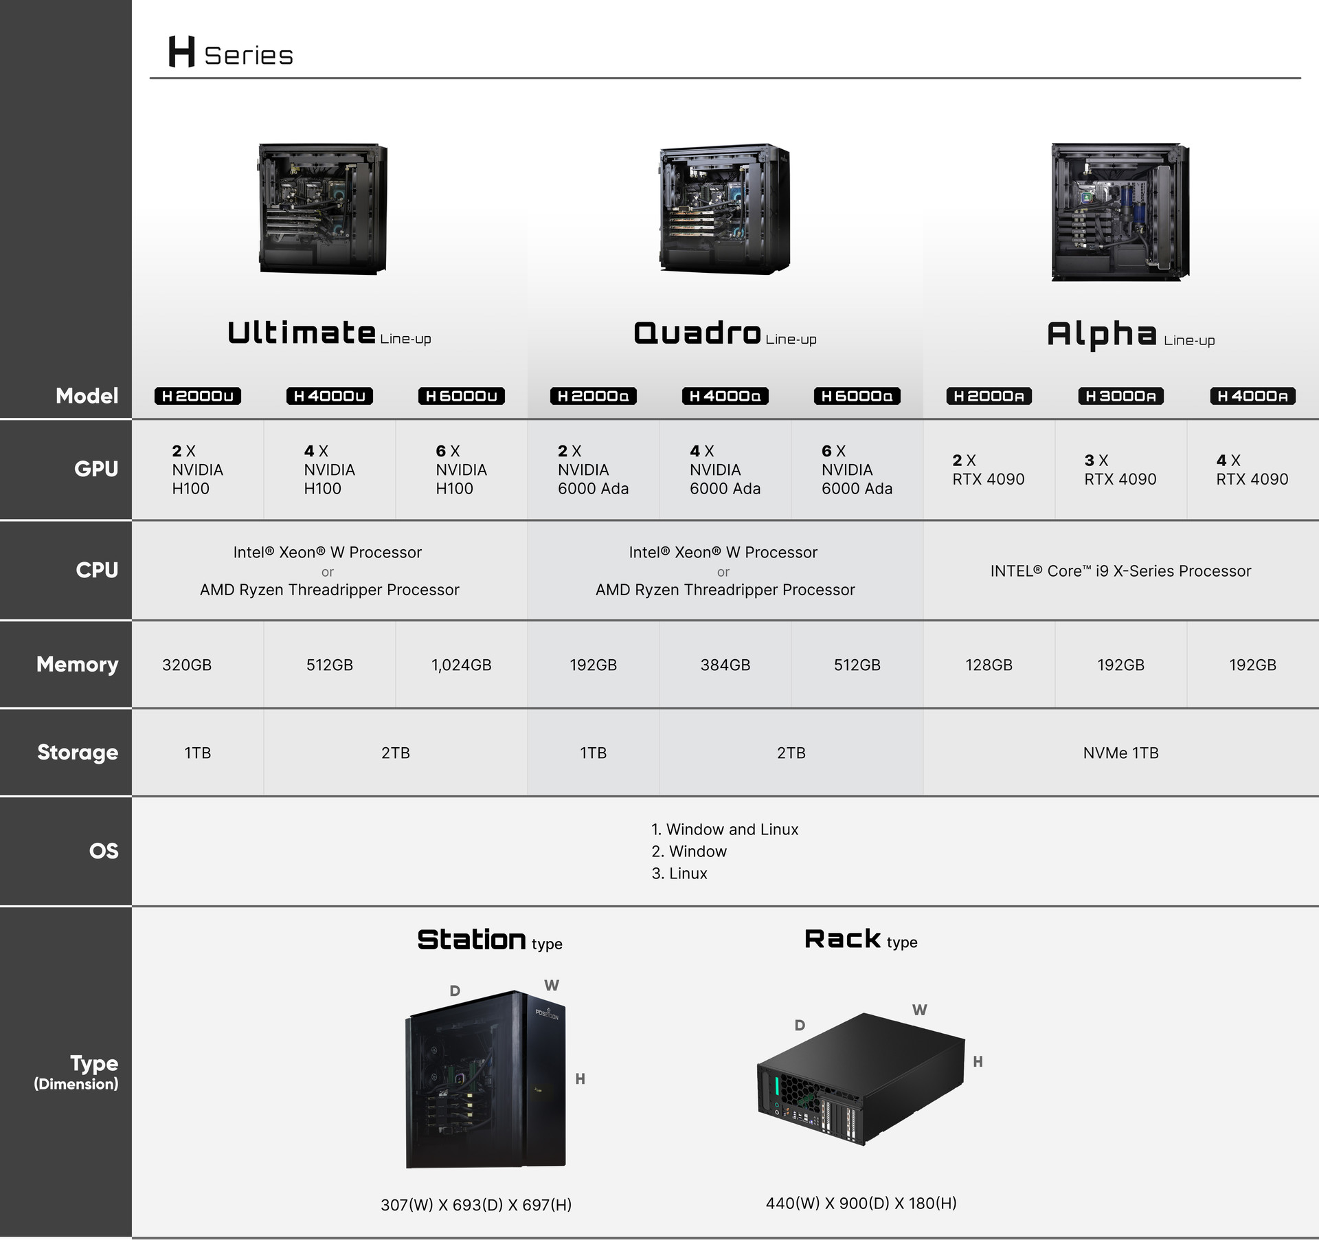
Task: Click the 384GB memory value
Action: click(x=725, y=665)
